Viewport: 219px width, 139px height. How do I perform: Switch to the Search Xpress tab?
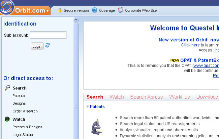point(147,97)
